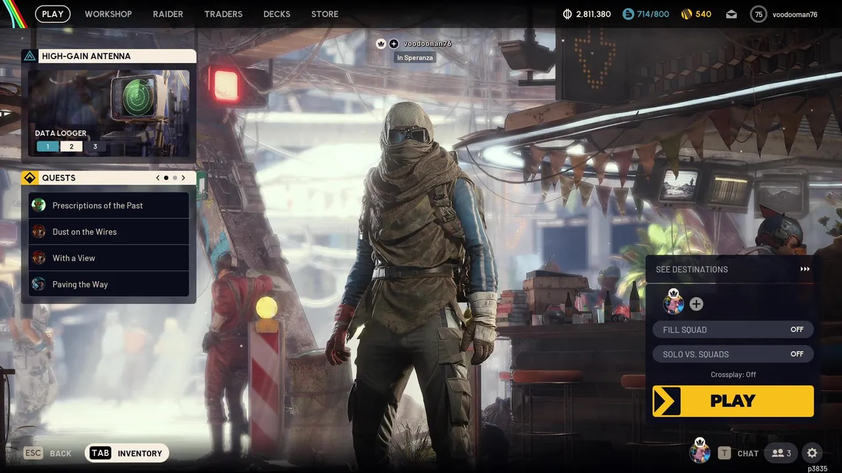Open the Dust on the Wires quest

pyautogui.click(x=109, y=232)
